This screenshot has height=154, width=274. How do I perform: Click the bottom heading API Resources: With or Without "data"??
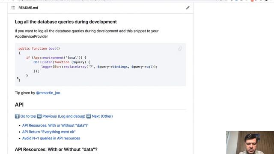click(x=56, y=149)
